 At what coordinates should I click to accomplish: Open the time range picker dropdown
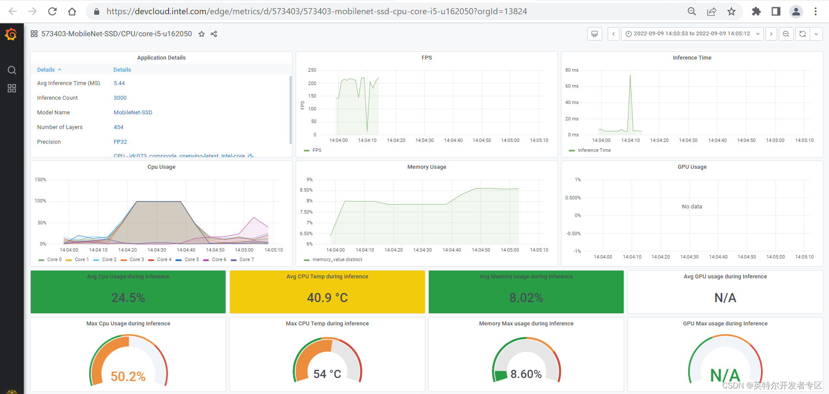[x=692, y=34]
